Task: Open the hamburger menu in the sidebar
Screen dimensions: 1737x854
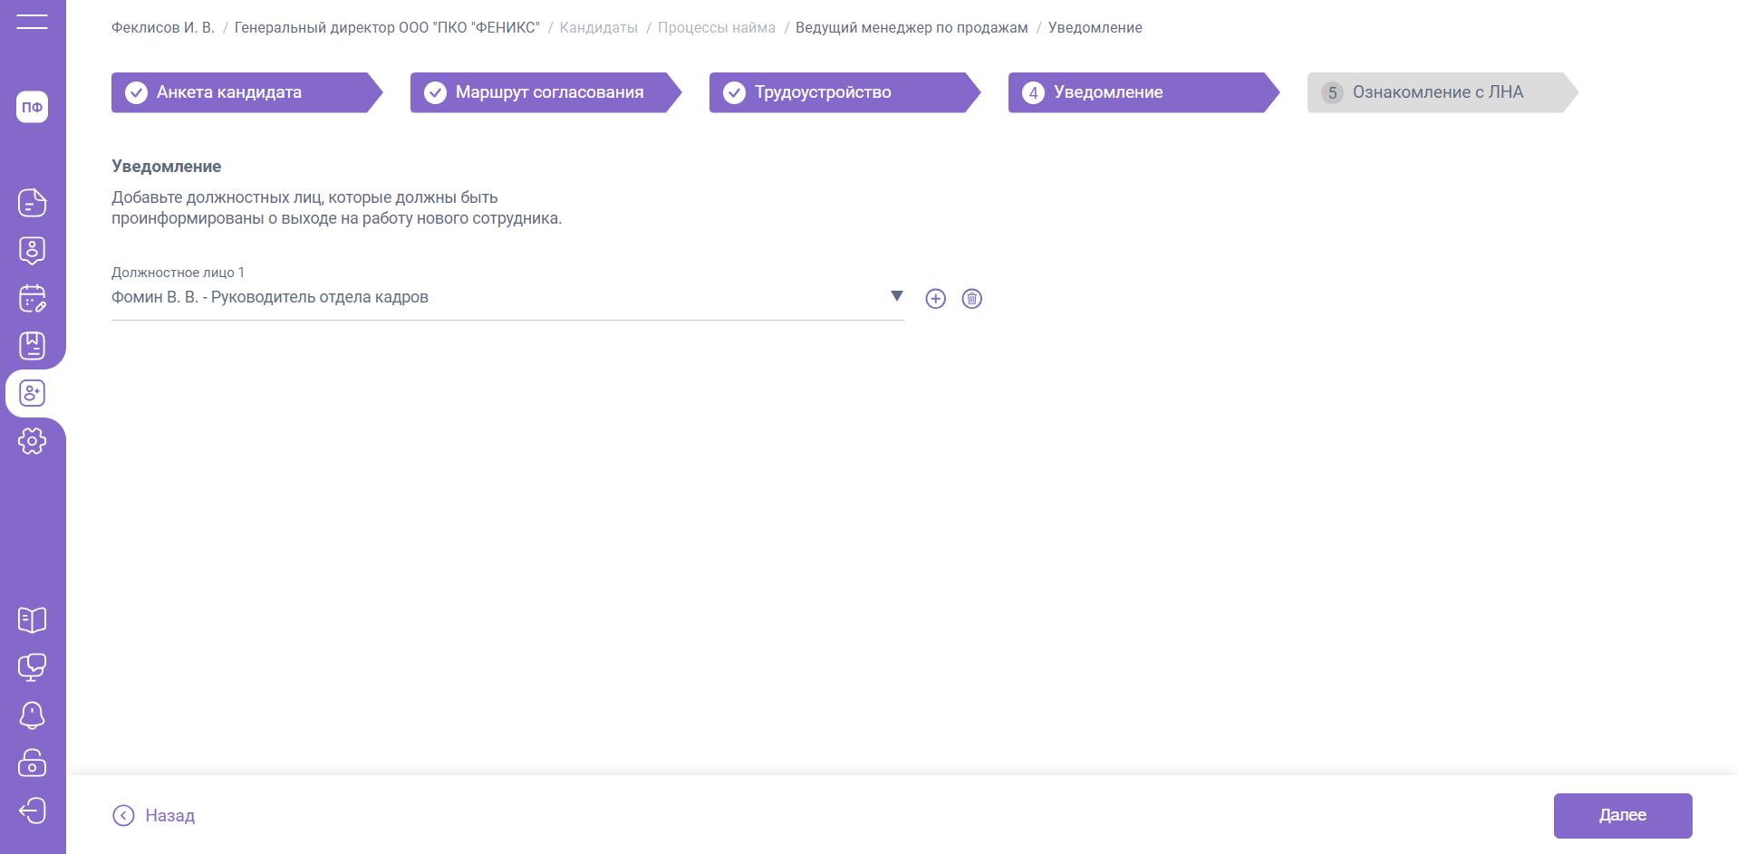Action: pyautogui.click(x=32, y=22)
